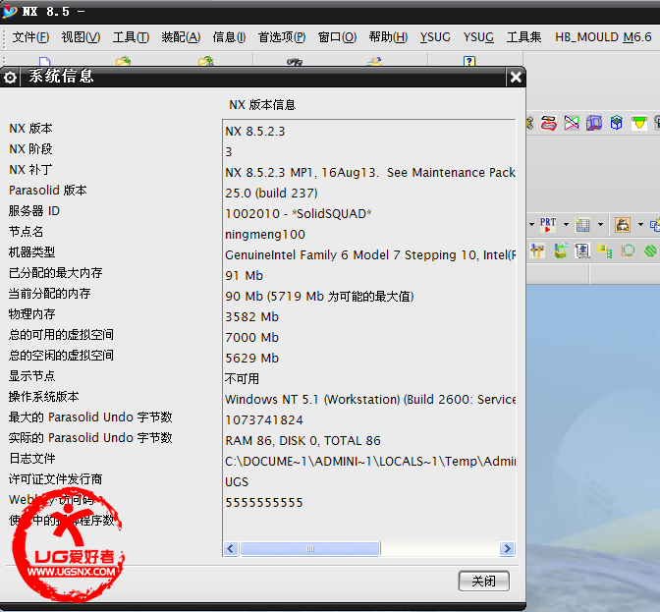660x612 pixels.
Task: Open the 装配(A) menu
Action: click(181, 37)
